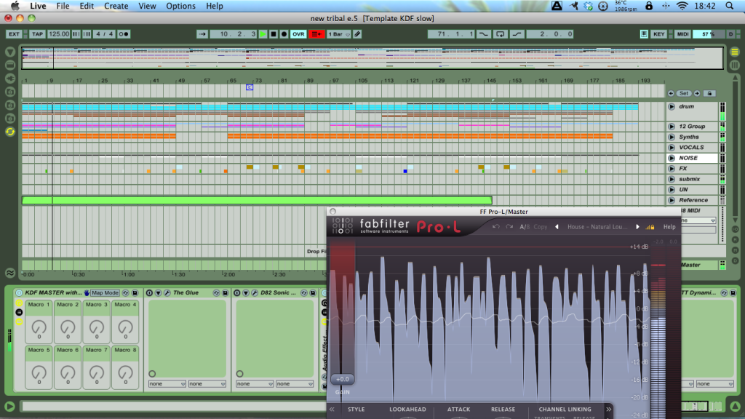Save the KDF MASTER rack preset

135,292
